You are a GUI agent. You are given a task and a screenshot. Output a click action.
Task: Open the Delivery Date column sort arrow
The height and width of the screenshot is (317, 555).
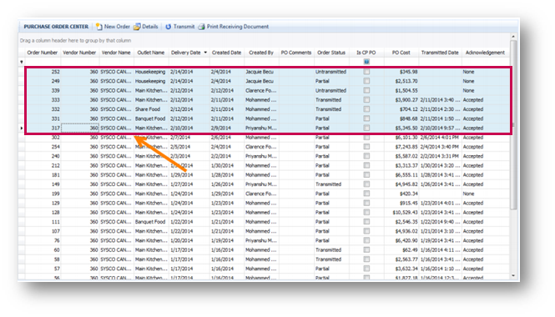coord(205,53)
